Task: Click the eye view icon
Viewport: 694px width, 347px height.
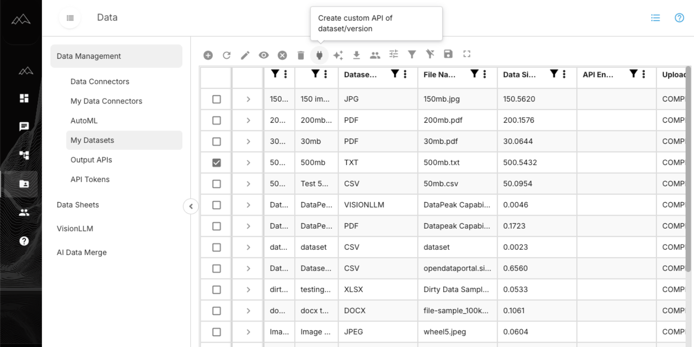Action: (264, 55)
